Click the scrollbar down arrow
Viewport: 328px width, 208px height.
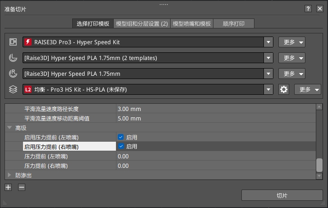(x=319, y=176)
